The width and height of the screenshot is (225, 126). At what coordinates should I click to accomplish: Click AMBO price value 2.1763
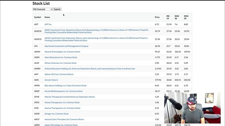(158, 69)
